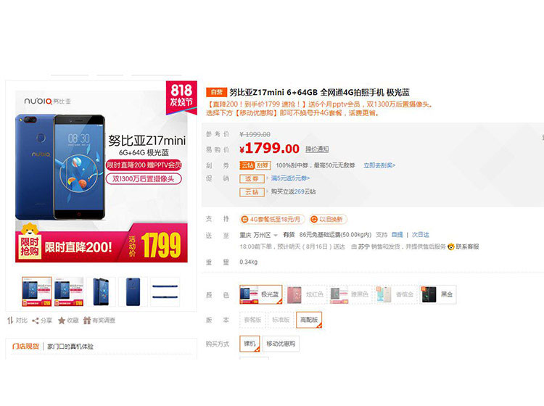The height and width of the screenshot is (406, 544).
Task: Click the 降价通知 price alert link
Action: coord(317,149)
